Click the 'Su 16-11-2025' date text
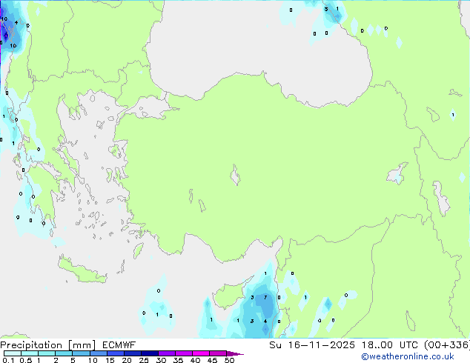 [x=312, y=345]
